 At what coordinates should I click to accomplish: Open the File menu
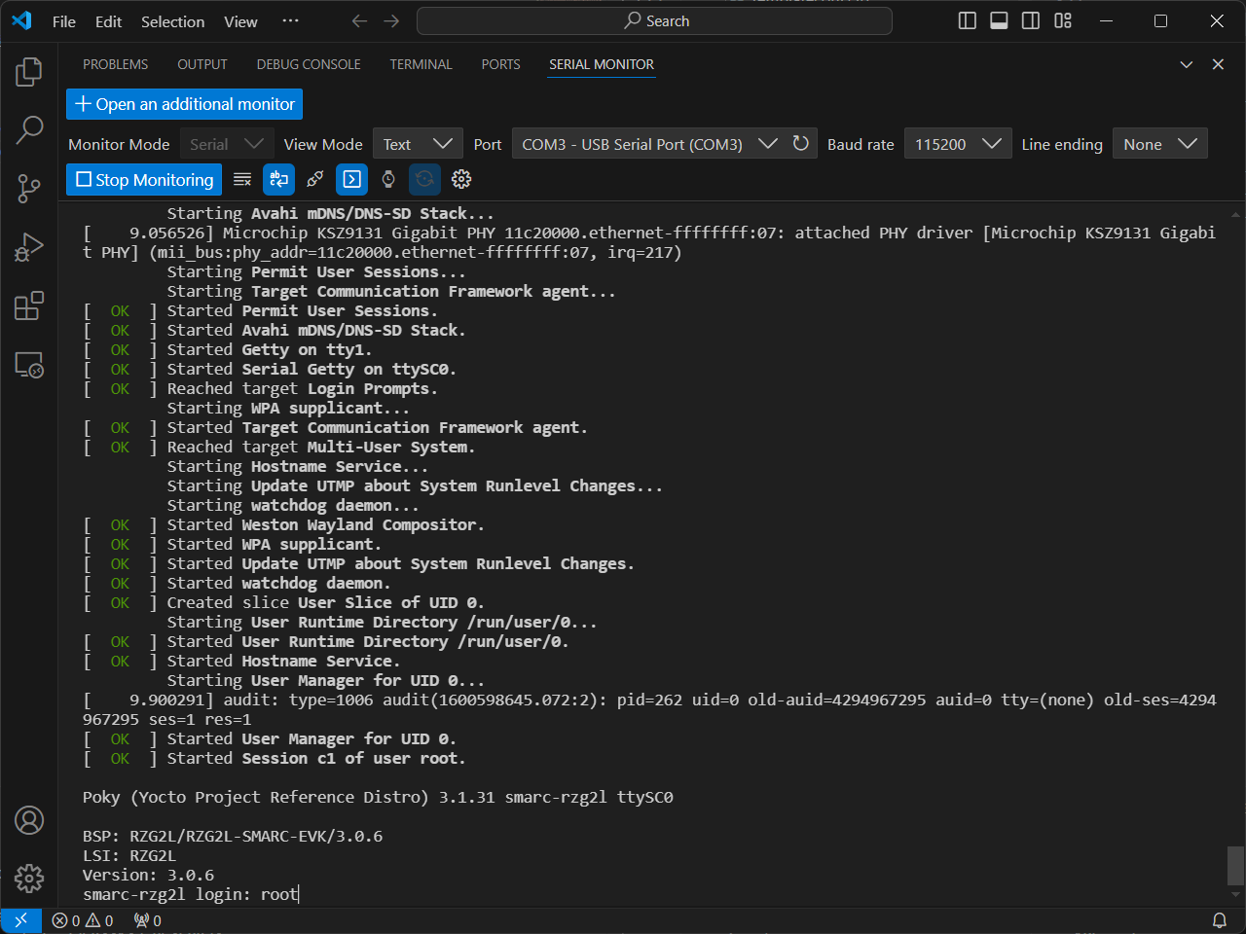tap(64, 21)
